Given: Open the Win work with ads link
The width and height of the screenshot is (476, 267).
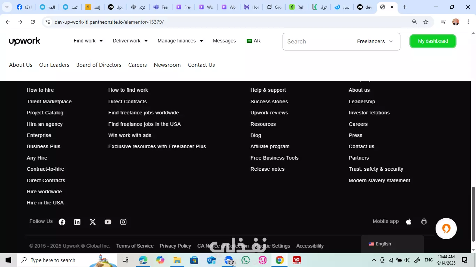Looking at the screenshot, I should [x=130, y=135].
